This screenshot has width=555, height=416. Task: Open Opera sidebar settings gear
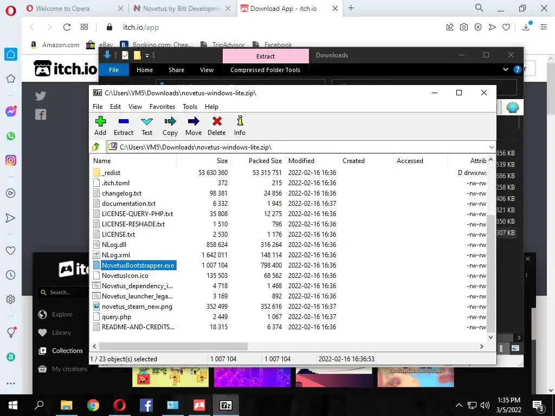pyautogui.click(x=11, y=300)
